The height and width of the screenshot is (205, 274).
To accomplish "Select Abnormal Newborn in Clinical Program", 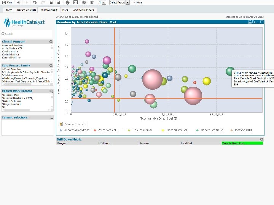I will [x=26, y=46].
